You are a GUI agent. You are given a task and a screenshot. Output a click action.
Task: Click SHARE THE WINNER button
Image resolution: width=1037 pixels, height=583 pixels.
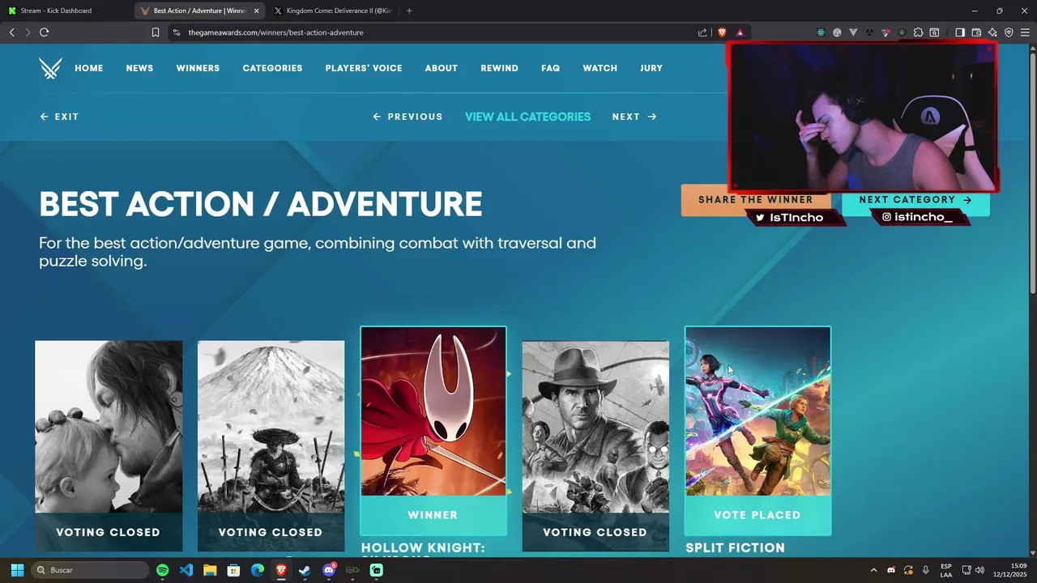point(755,200)
